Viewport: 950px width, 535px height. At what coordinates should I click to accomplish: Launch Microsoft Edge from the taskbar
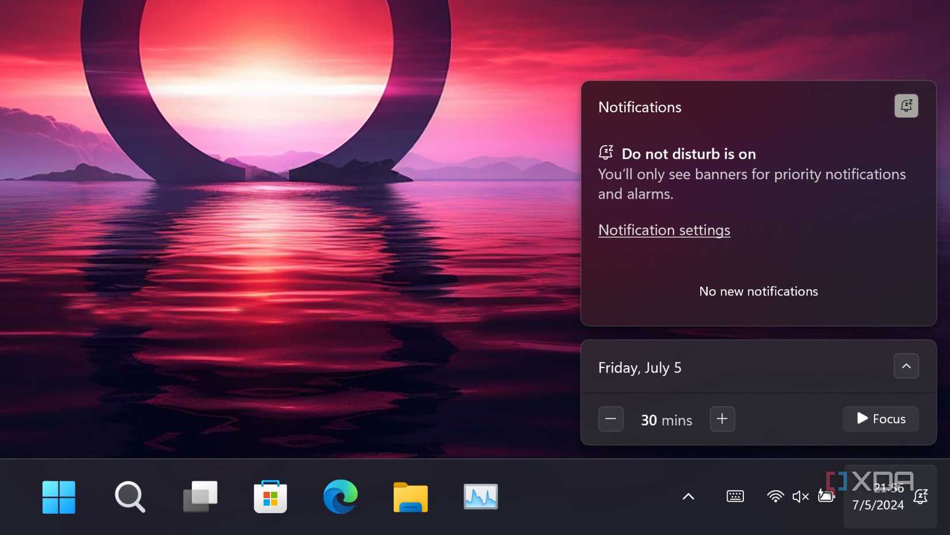coord(340,496)
